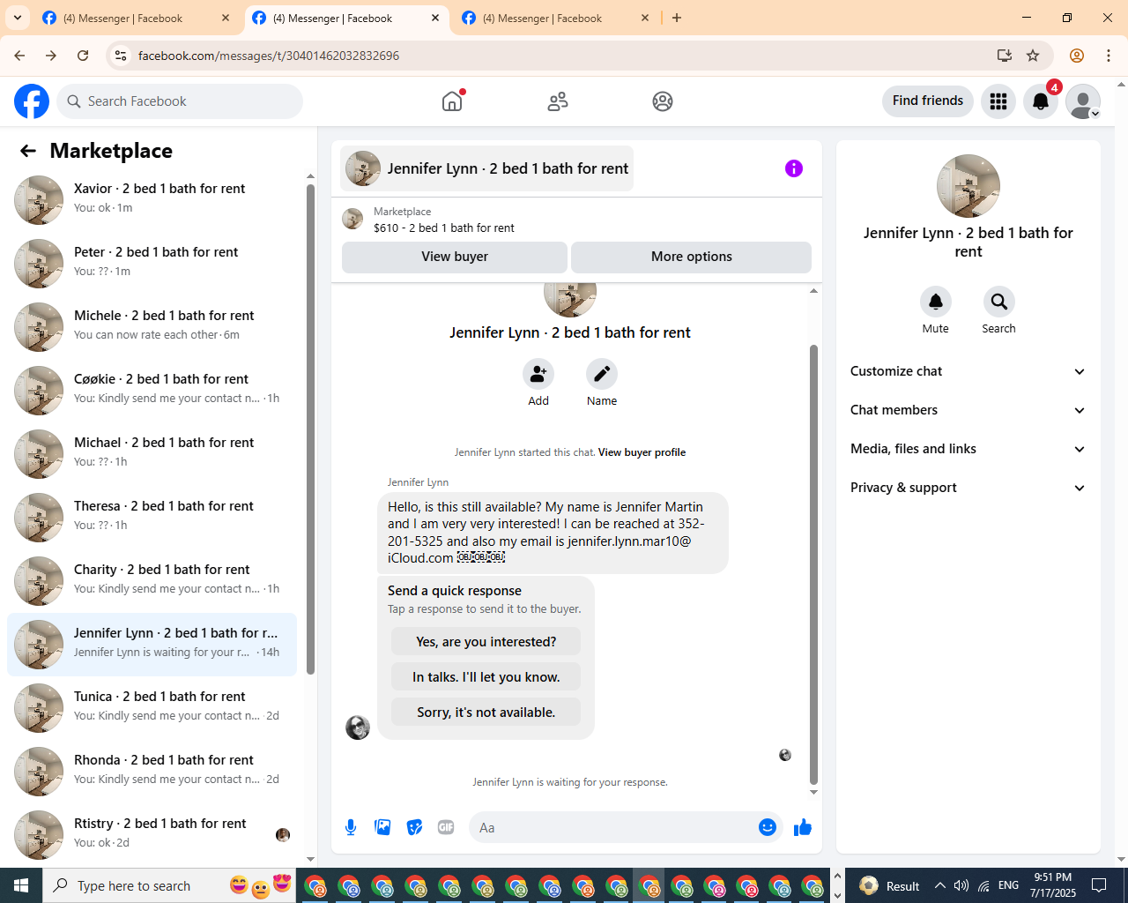Click the Add people icon

pyautogui.click(x=538, y=374)
